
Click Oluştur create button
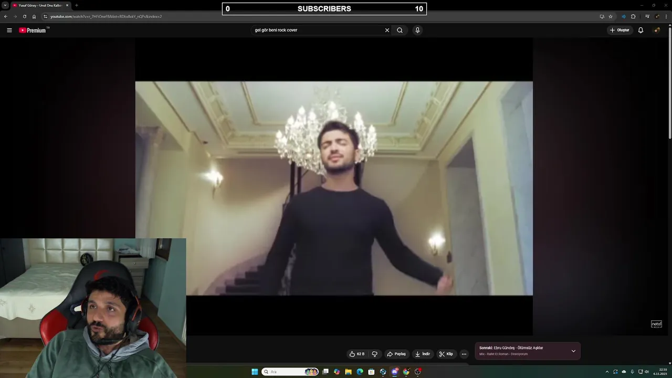pyautogui.click(x=619, y=30)
